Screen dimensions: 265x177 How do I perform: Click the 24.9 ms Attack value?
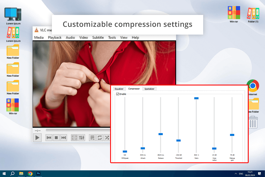[x=143, y=155]
